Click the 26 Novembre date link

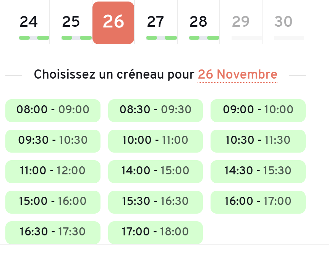tap(237, 74)
